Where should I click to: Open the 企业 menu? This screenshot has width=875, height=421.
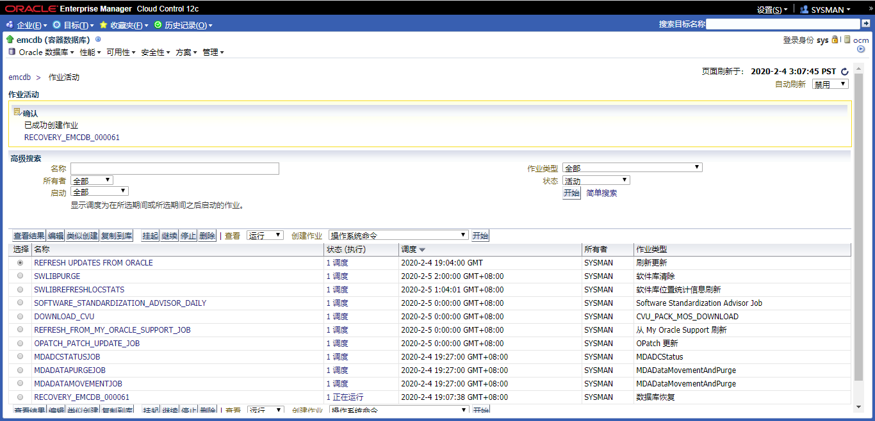pyautogui.click(x=29, y=26)
